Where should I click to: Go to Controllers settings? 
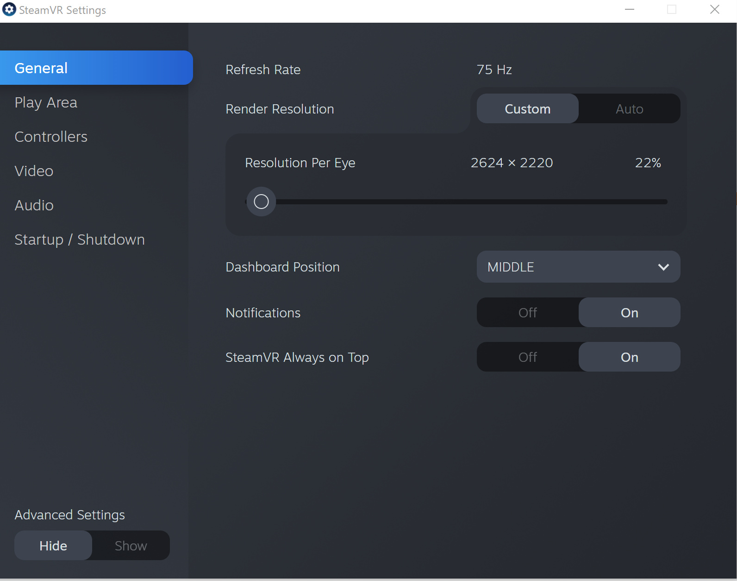point(51,137)
